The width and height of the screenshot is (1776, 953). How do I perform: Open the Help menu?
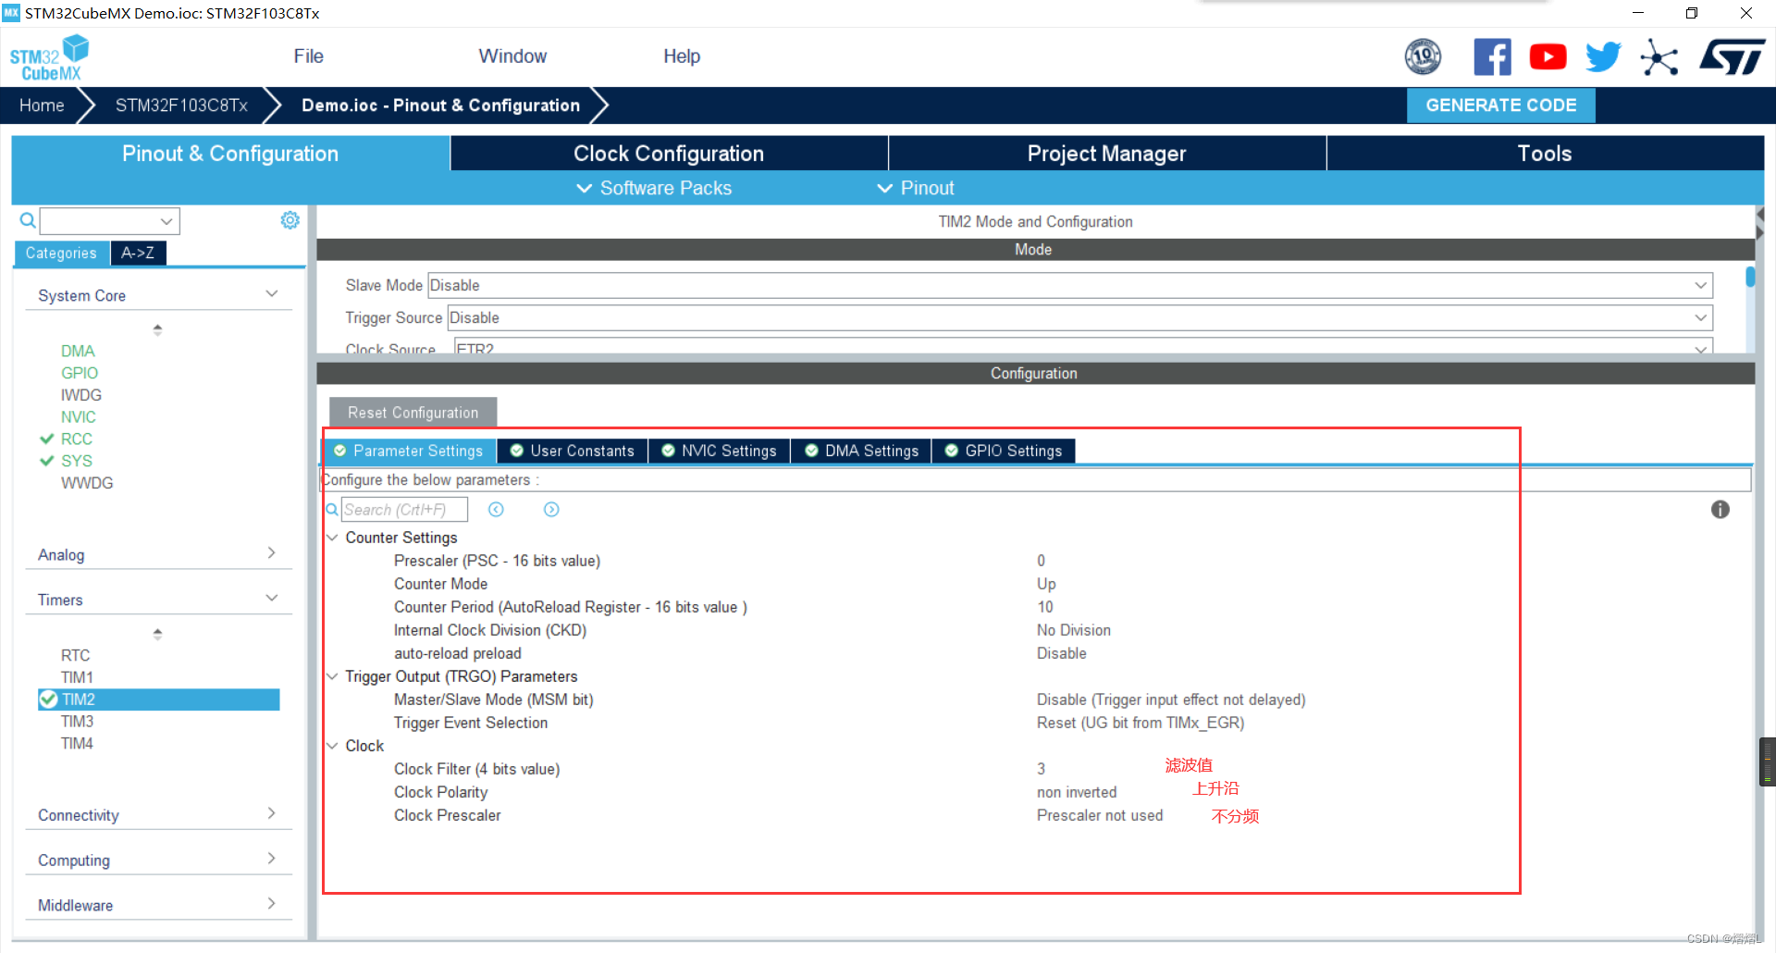click(682, 56)
